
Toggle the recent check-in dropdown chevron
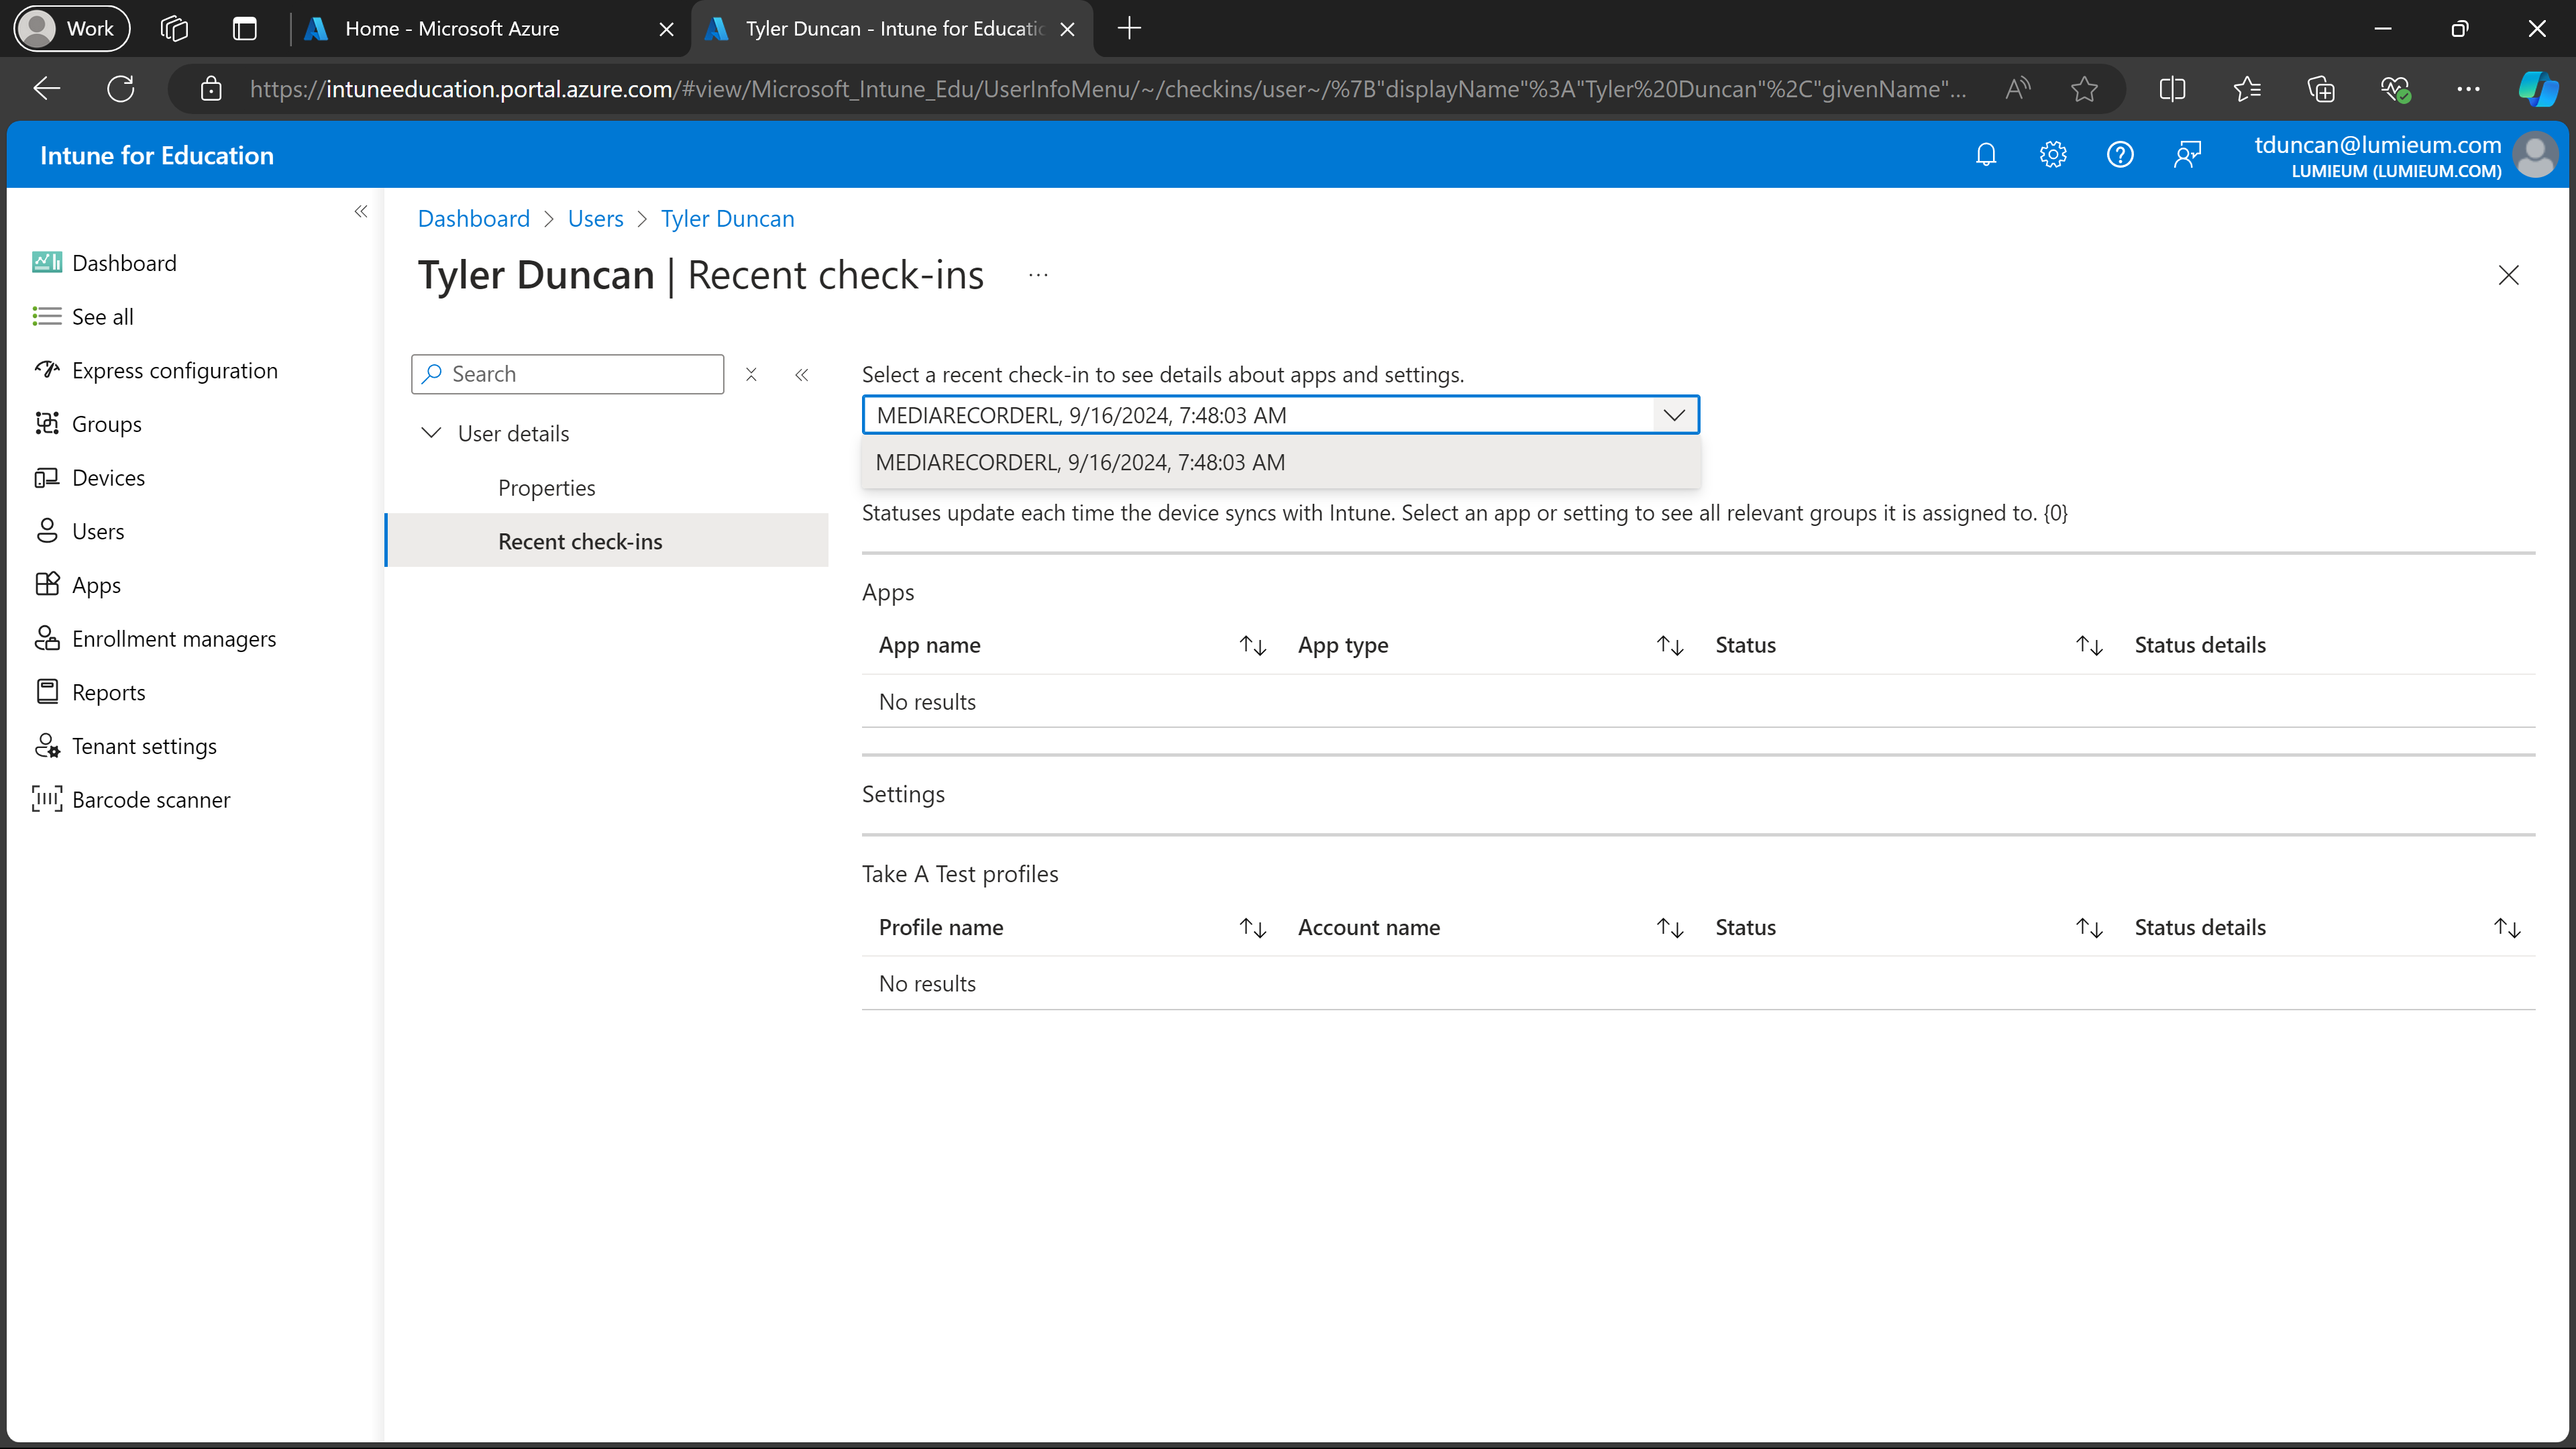click(1674, 415)
